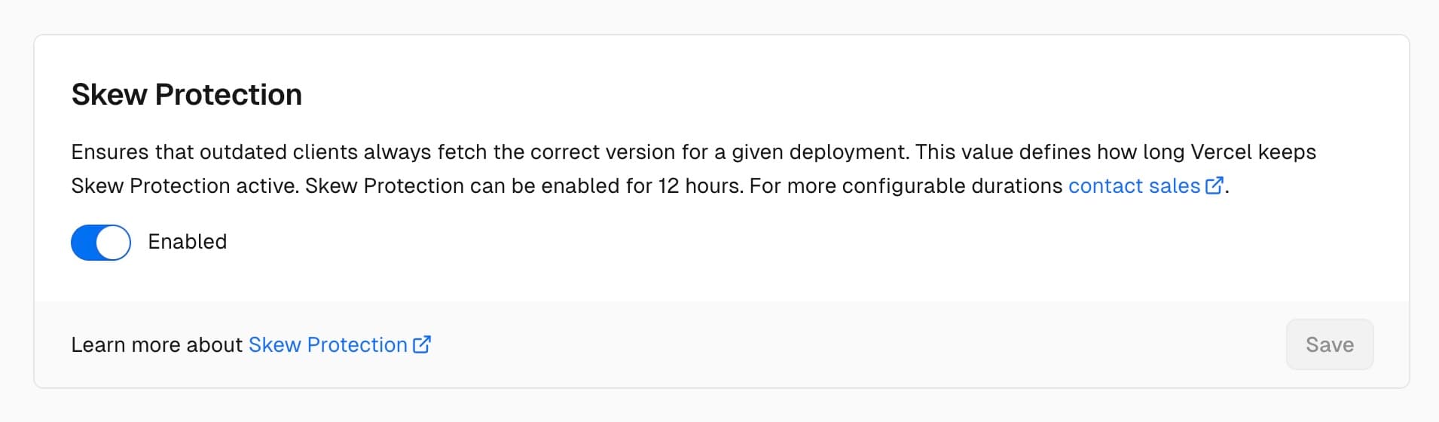Toggle the Skew Protection switch off
The height and width of the screenshot is (422, 1439).
[x=101, y=242]
